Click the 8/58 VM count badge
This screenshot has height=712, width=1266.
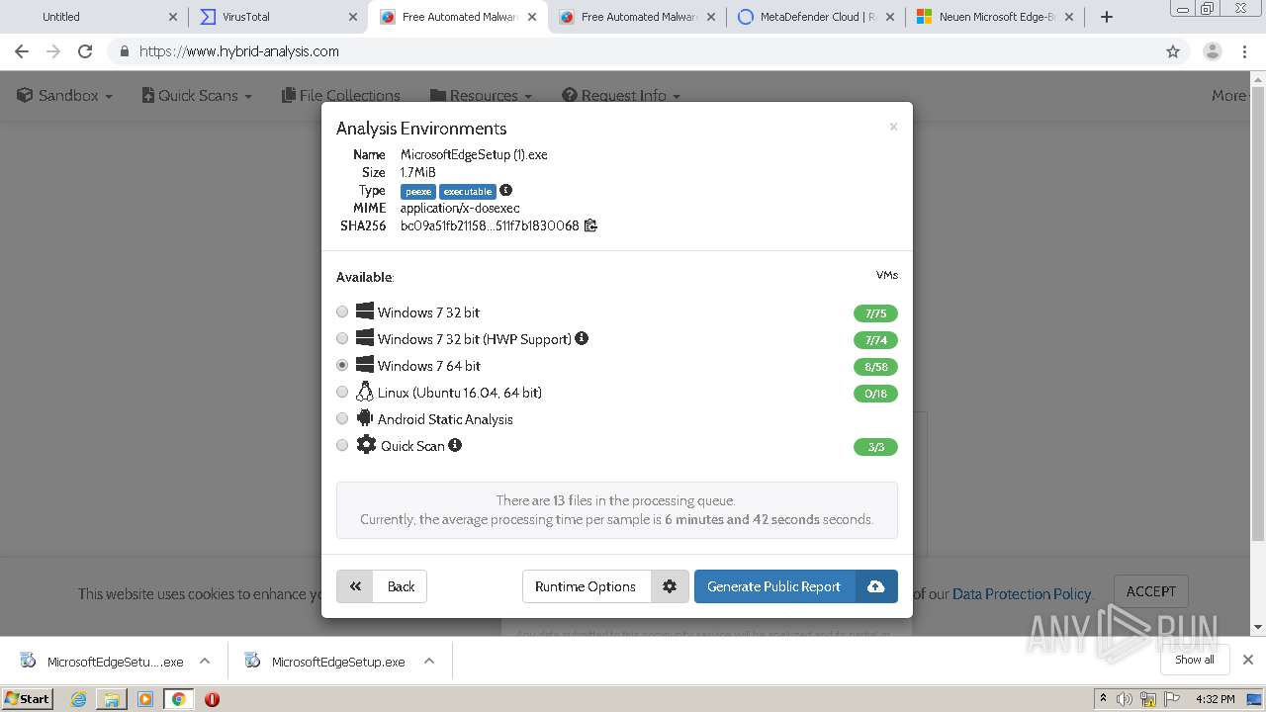coord(875,367)
